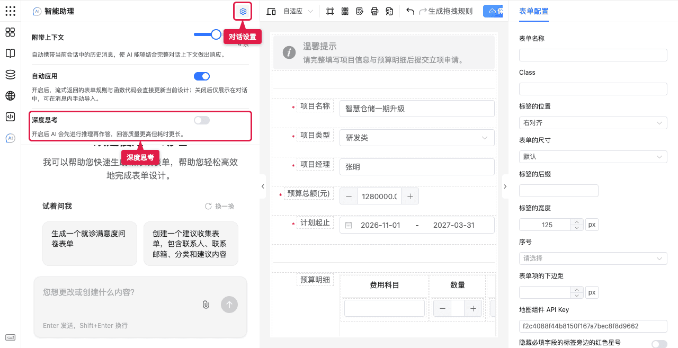Image resolution: width=678 pixels, height=348 pixels.
Task: Increase 表单项的下边距 with up arrow
Action: click(577, 289)
